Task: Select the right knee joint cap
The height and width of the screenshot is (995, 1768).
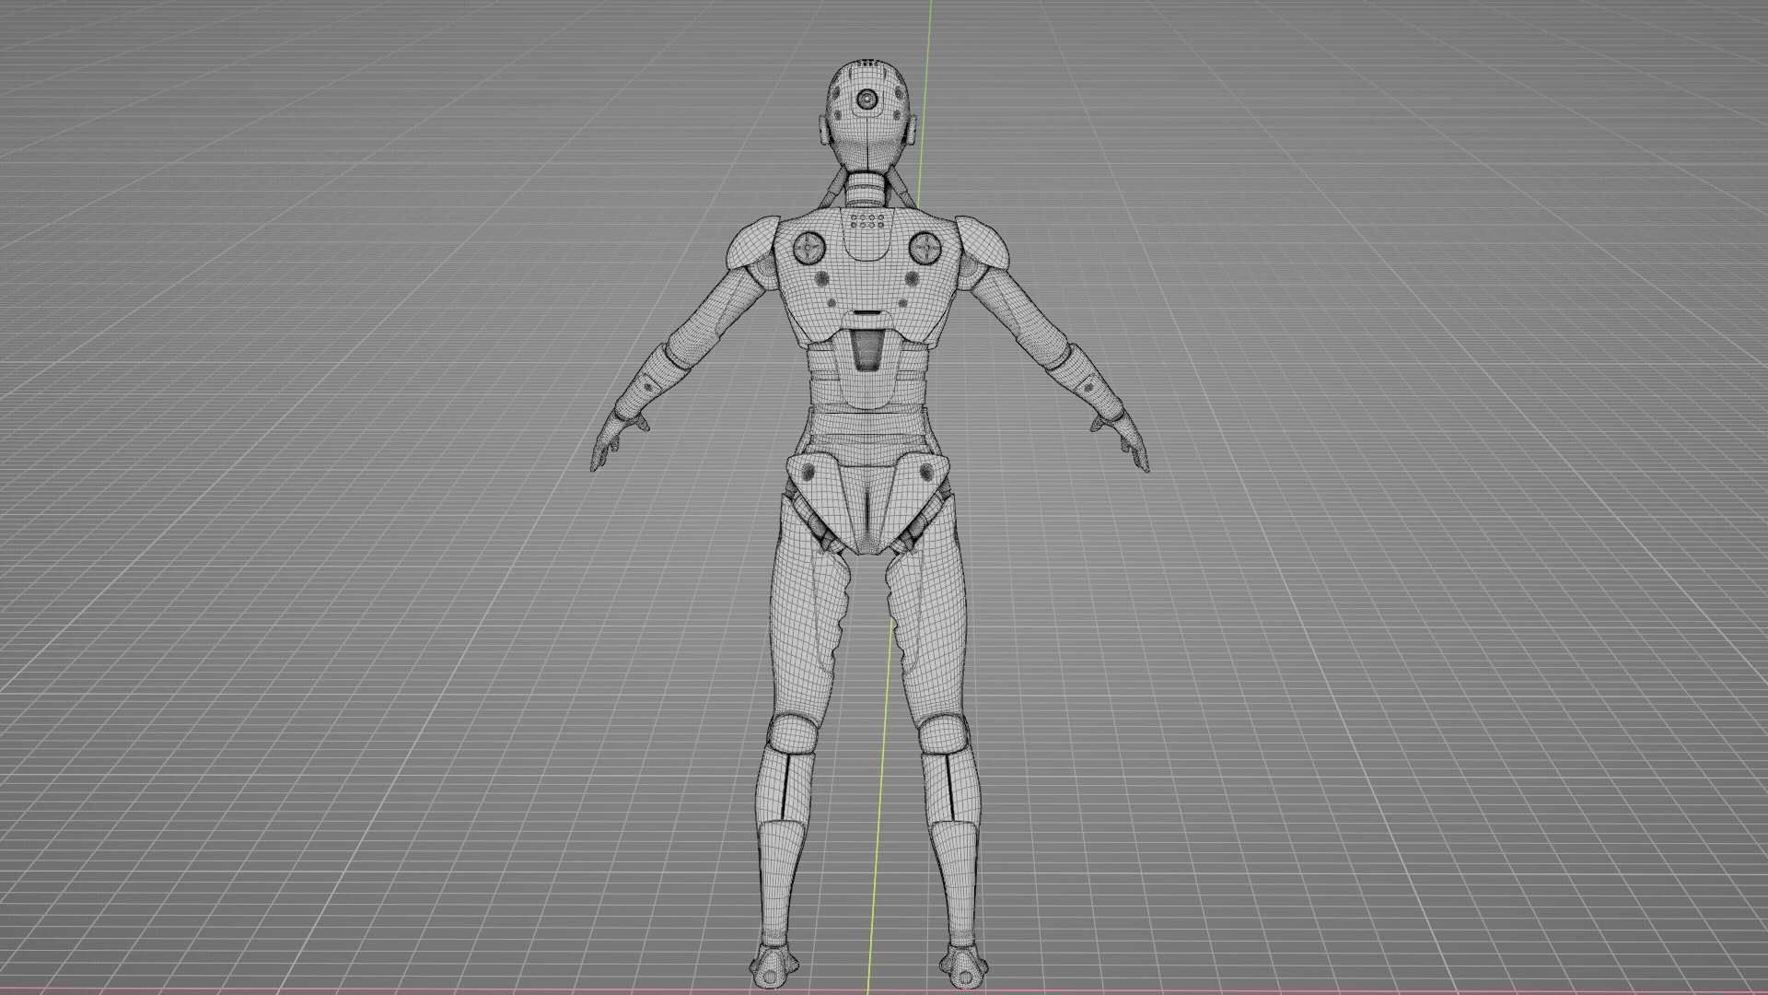Action: click(x=944, y=735)
